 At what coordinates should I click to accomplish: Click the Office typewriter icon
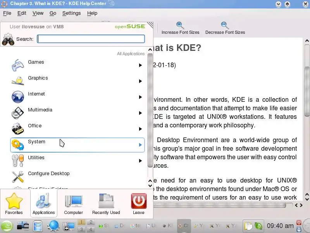17,129
